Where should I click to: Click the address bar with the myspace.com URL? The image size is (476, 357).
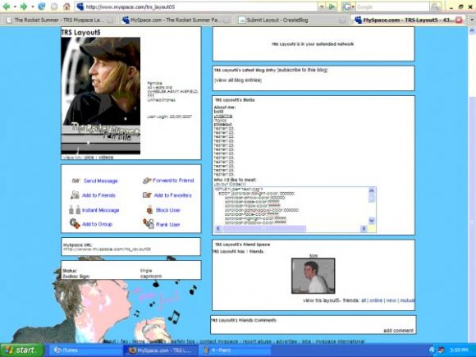coord(196,7)
